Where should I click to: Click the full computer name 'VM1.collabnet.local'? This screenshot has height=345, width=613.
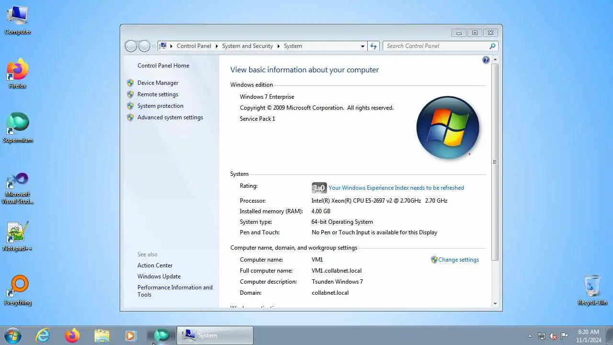[336, 271]
